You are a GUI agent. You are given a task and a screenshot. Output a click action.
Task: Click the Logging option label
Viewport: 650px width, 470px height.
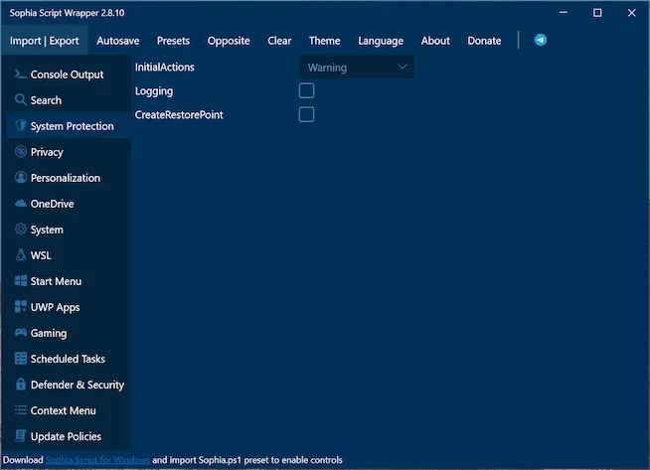[154, 91]
